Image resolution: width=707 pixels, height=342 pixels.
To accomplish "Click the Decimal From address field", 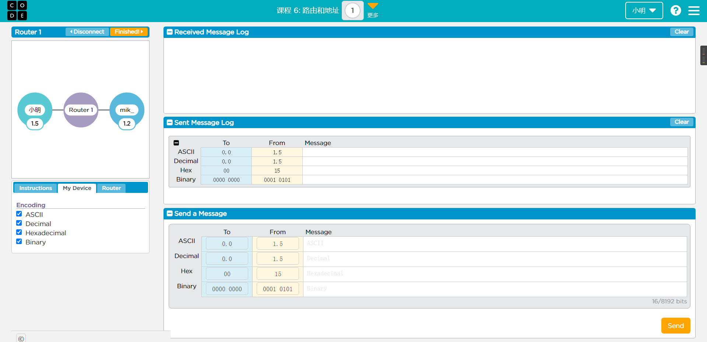I will pyautogui.click(x=278, y=259).
